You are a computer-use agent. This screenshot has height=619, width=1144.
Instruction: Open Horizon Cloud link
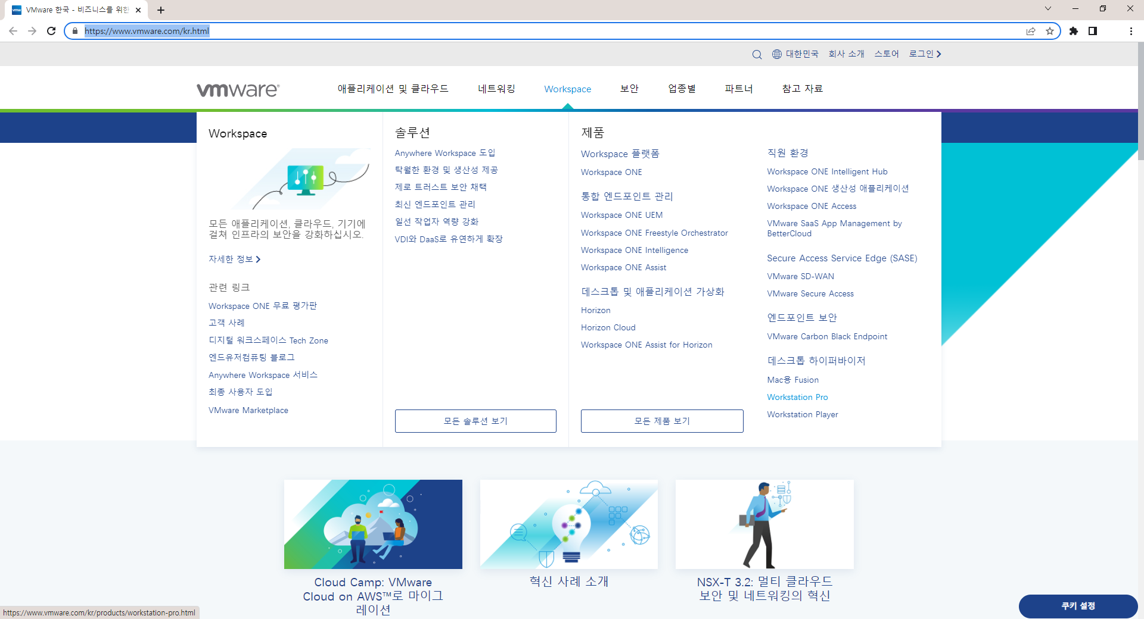[x=608, y=327]
